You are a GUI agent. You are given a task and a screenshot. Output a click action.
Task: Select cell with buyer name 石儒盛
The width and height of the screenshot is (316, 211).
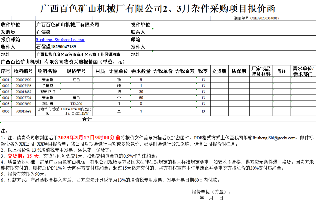83,32
